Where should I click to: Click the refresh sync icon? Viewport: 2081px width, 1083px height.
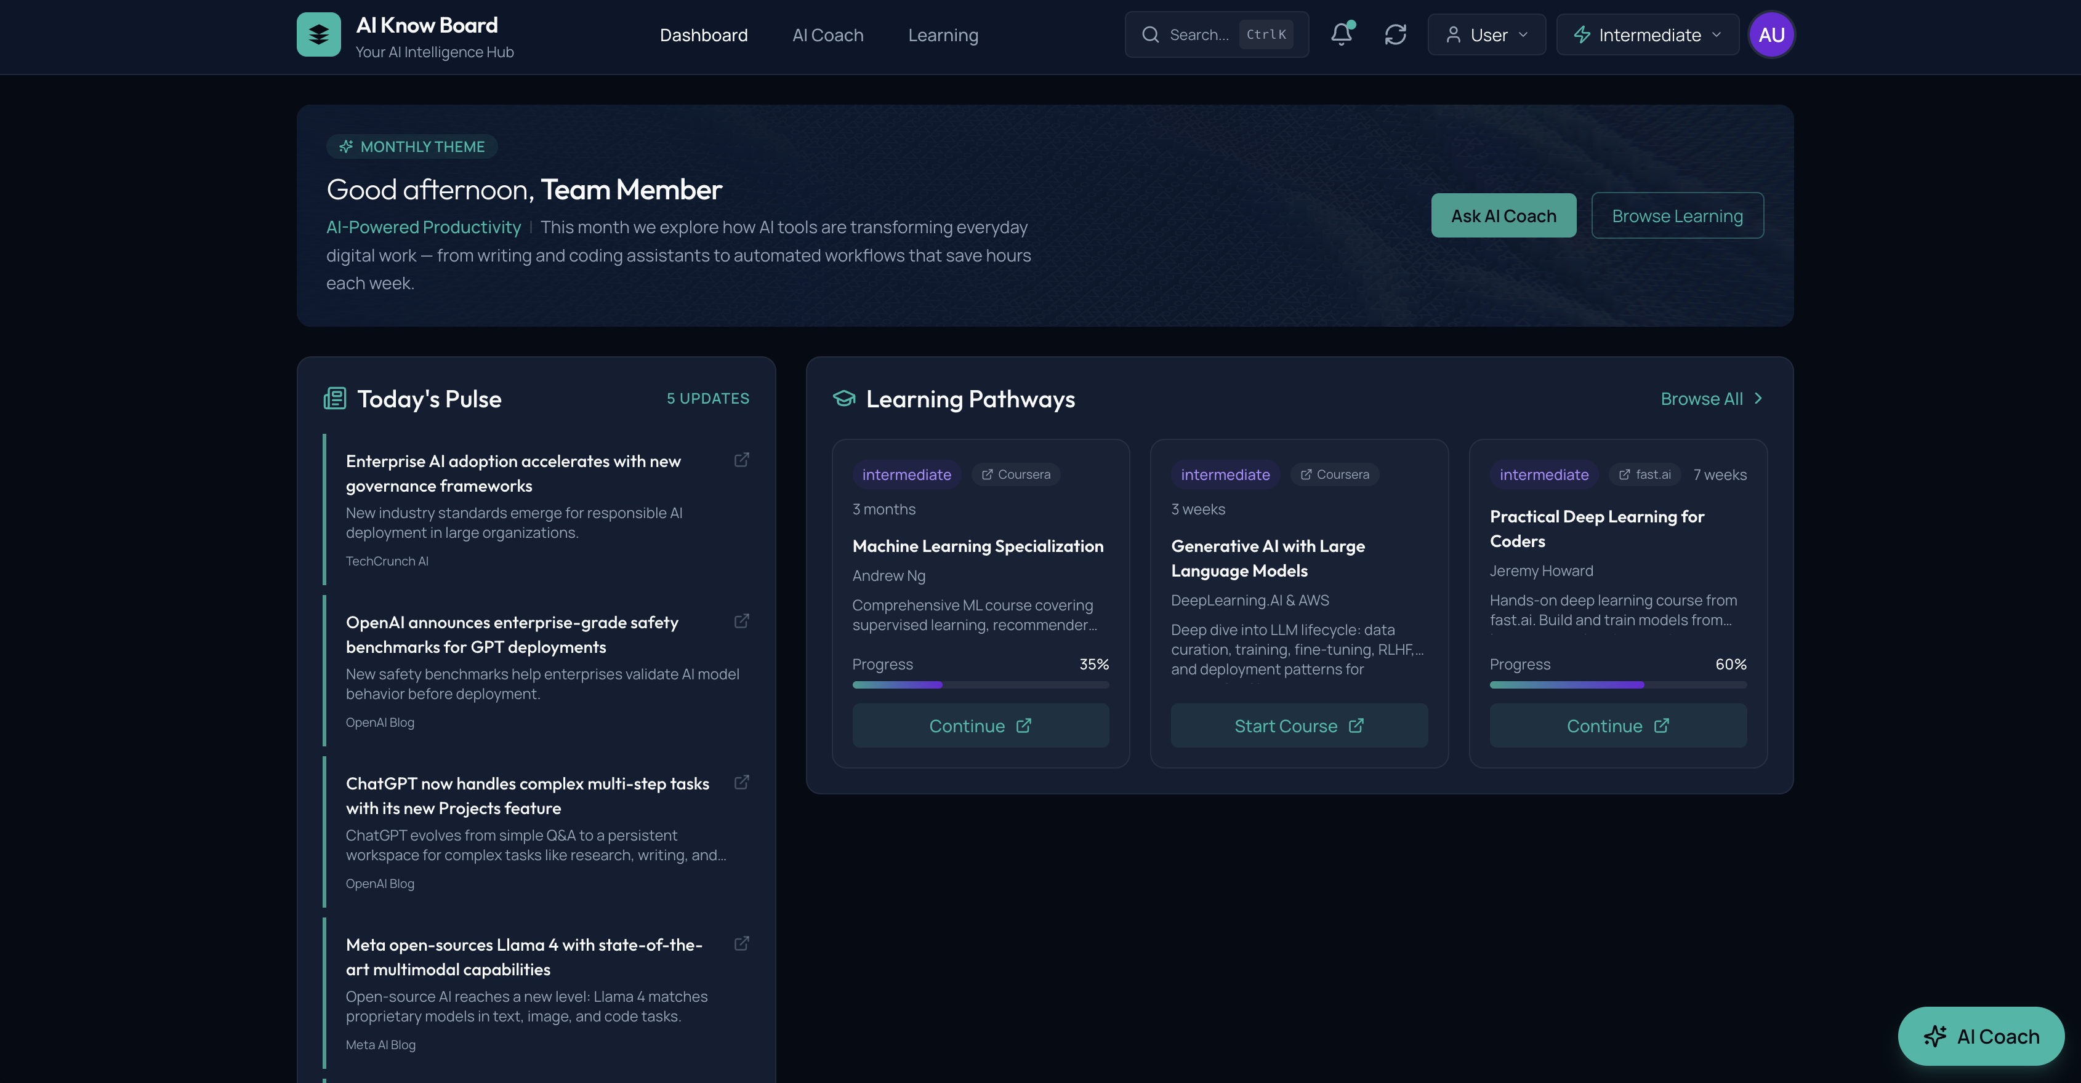(x=1395, y=34)
